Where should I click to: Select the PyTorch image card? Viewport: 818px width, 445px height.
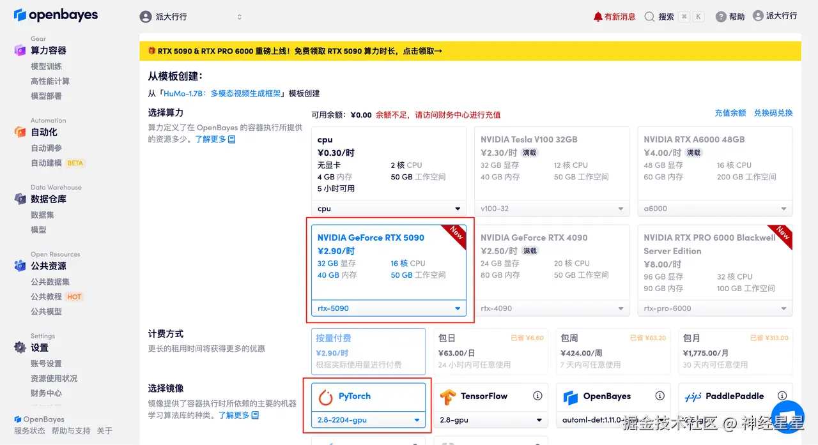pos(369,405)
